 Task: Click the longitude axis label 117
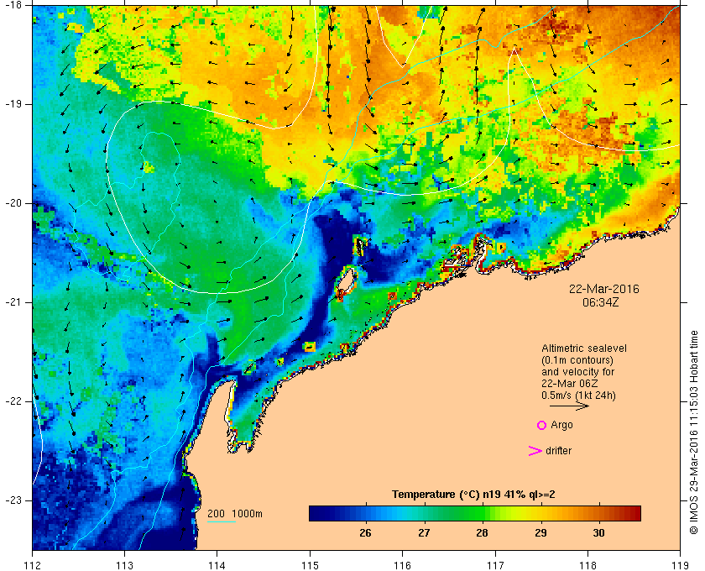(495, 565)
